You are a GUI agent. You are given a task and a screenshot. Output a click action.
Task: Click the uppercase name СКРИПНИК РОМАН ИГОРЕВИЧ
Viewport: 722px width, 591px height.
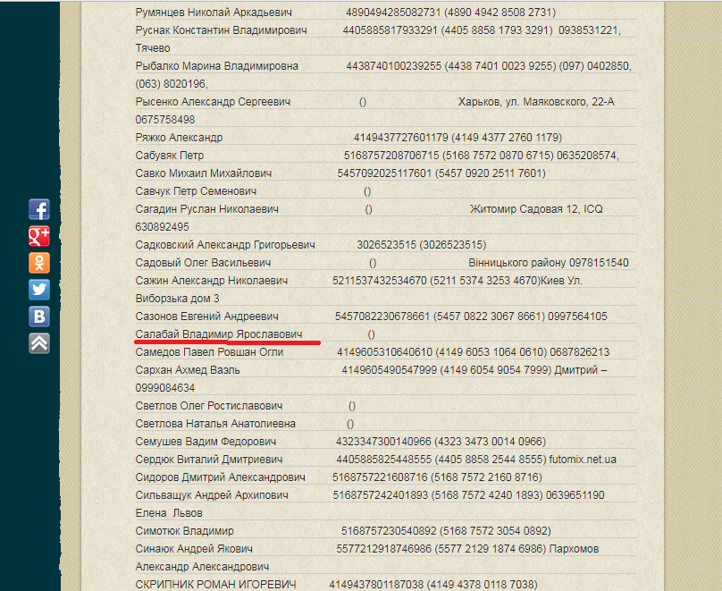click(x=214, y=585)
